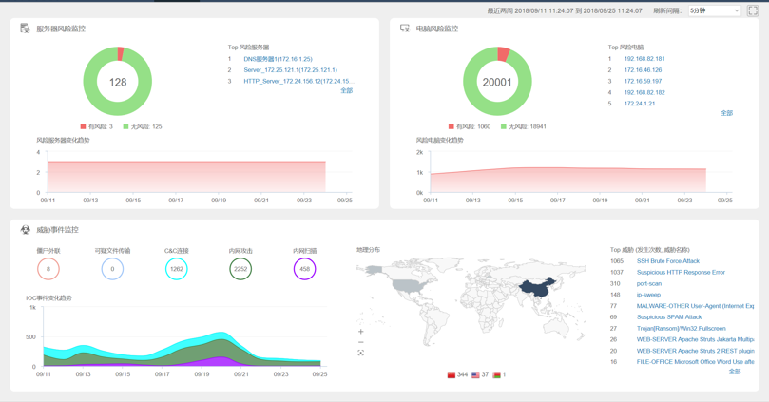The height and width of the screenshot is (402, 769).
Task: Click the computer risk monitoring panel icon
Action: (x=405, y=29)
